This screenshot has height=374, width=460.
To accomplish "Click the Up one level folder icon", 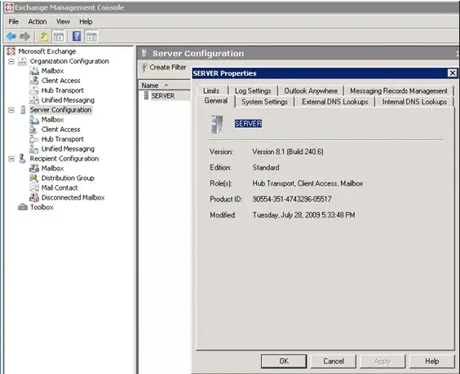I will (x=44, y=37).
